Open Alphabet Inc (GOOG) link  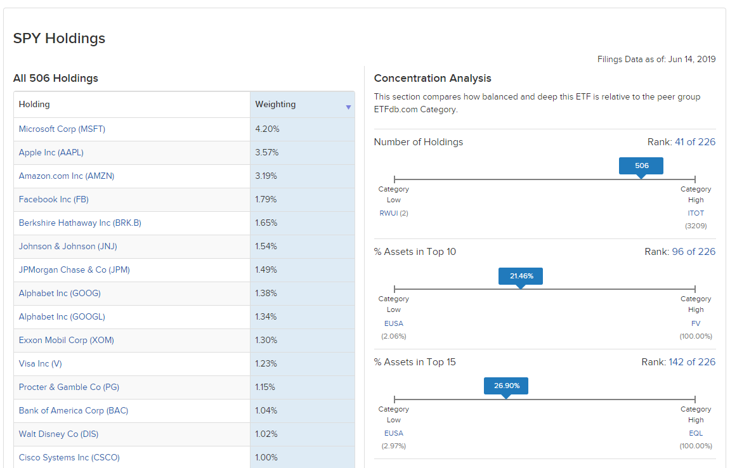click(60, 294)
